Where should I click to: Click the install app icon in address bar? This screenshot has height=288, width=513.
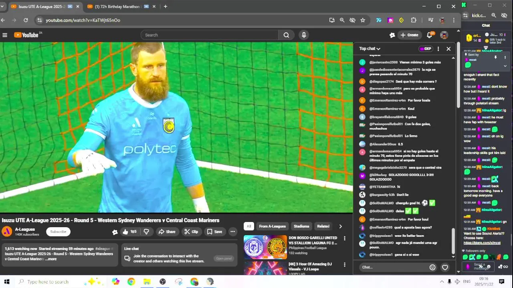(332, 20)
